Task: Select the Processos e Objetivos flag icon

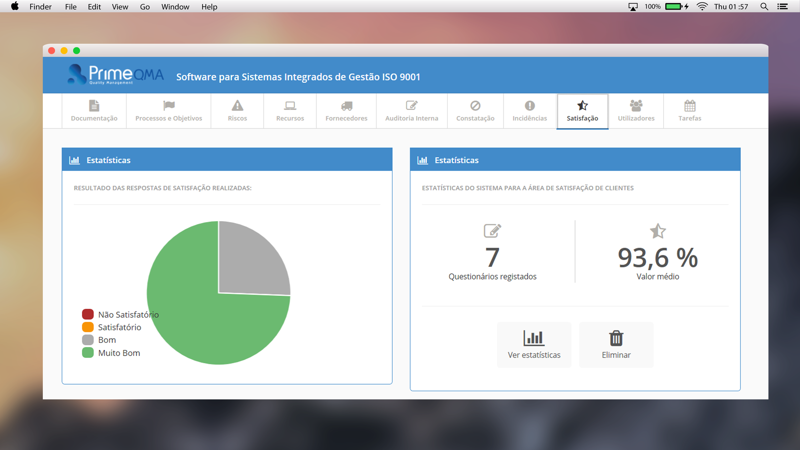Action: tap(169, 105)
